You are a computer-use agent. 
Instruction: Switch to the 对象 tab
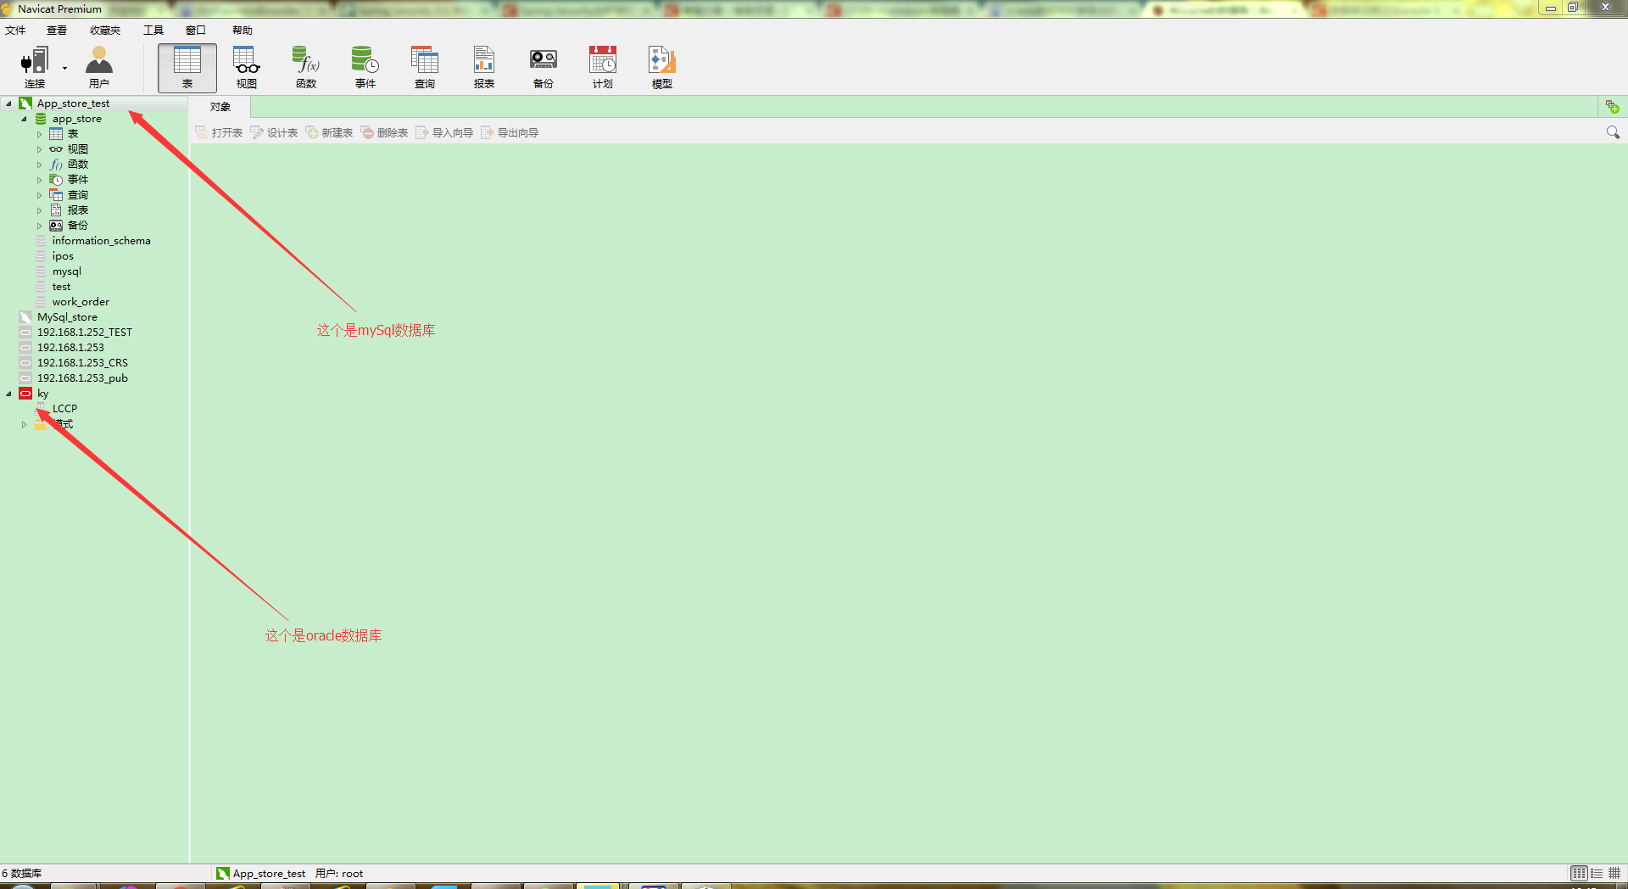pyautogui.click(x=220, y=107)
